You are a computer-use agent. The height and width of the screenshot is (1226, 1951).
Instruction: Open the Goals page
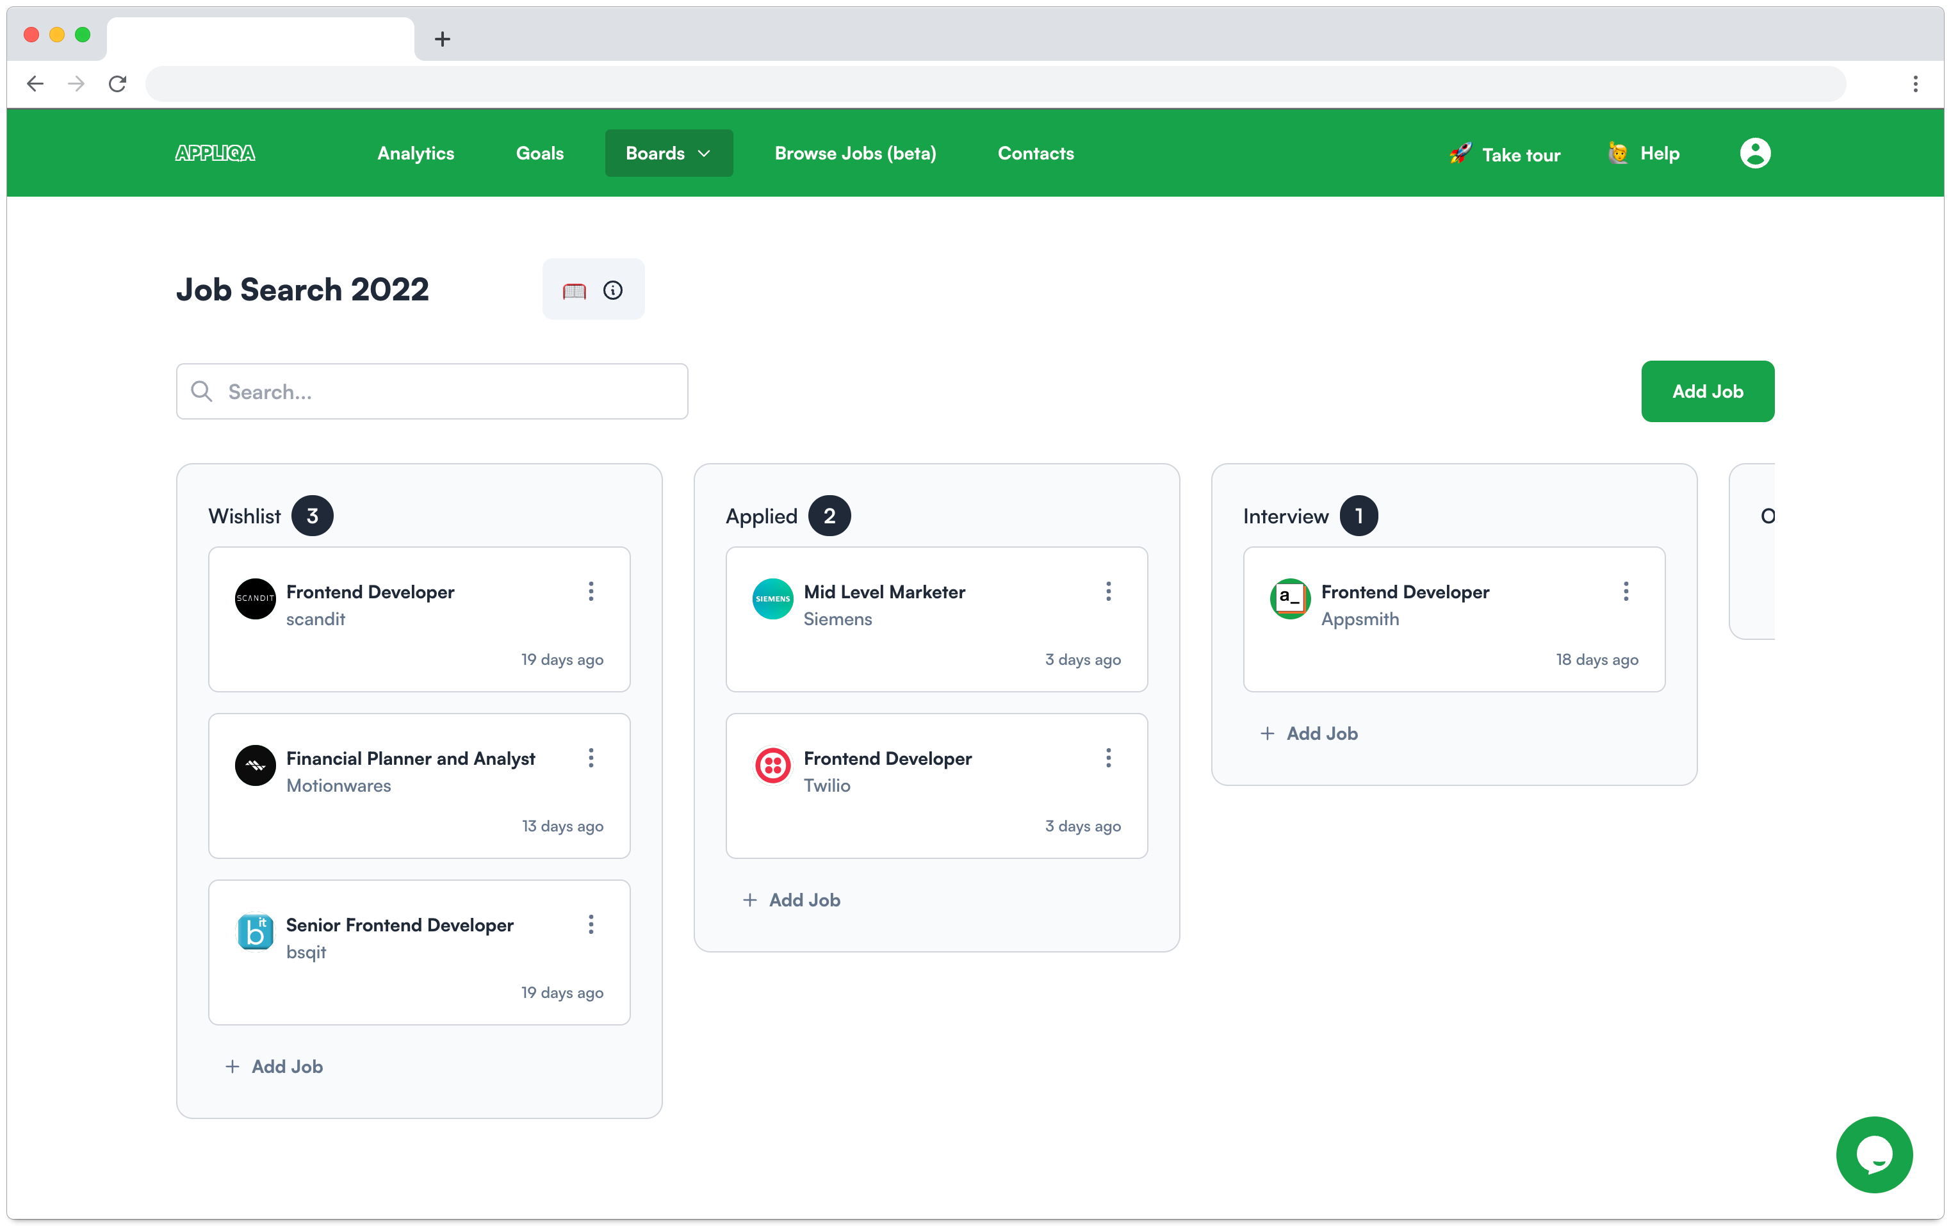[x=539, y=153]
